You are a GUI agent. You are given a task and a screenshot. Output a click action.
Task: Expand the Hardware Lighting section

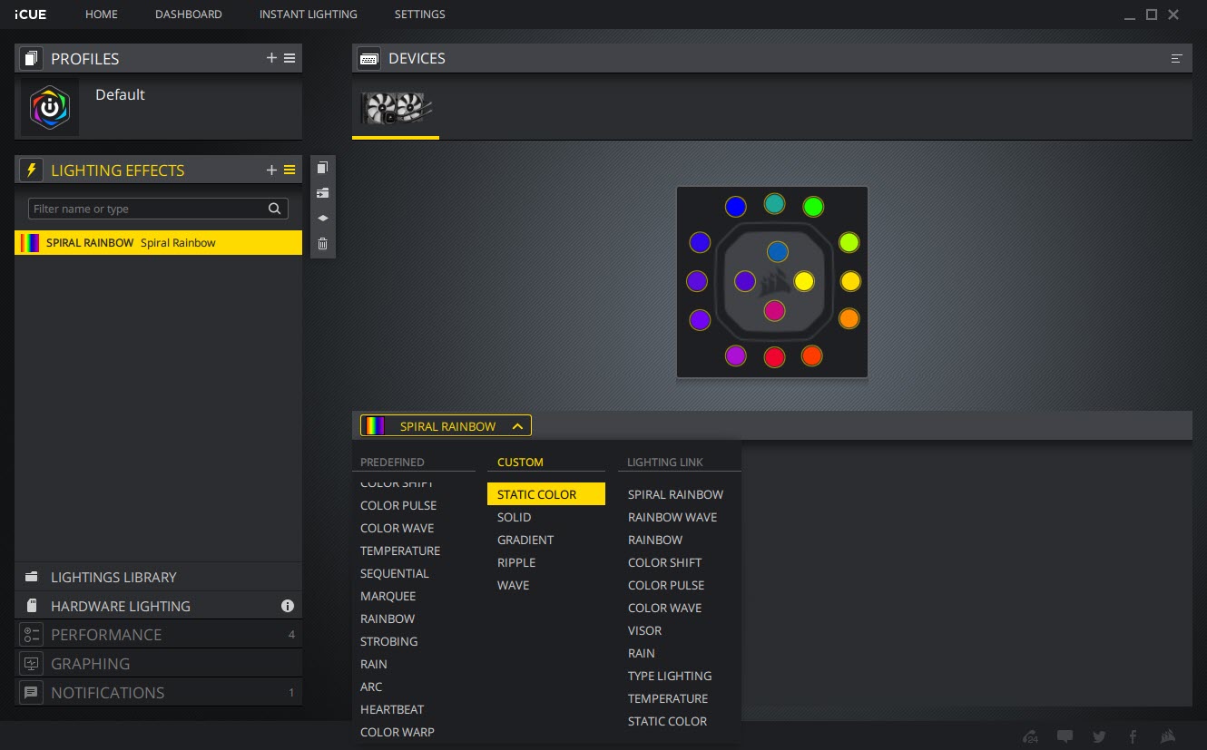(159, 606)
